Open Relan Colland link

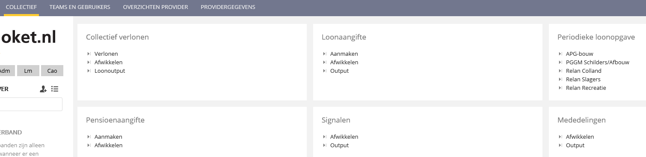point(584,71)
